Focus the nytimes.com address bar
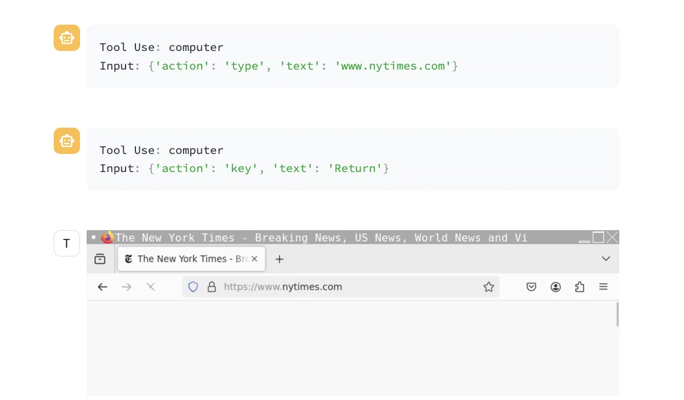 click(x=340, y=287)
